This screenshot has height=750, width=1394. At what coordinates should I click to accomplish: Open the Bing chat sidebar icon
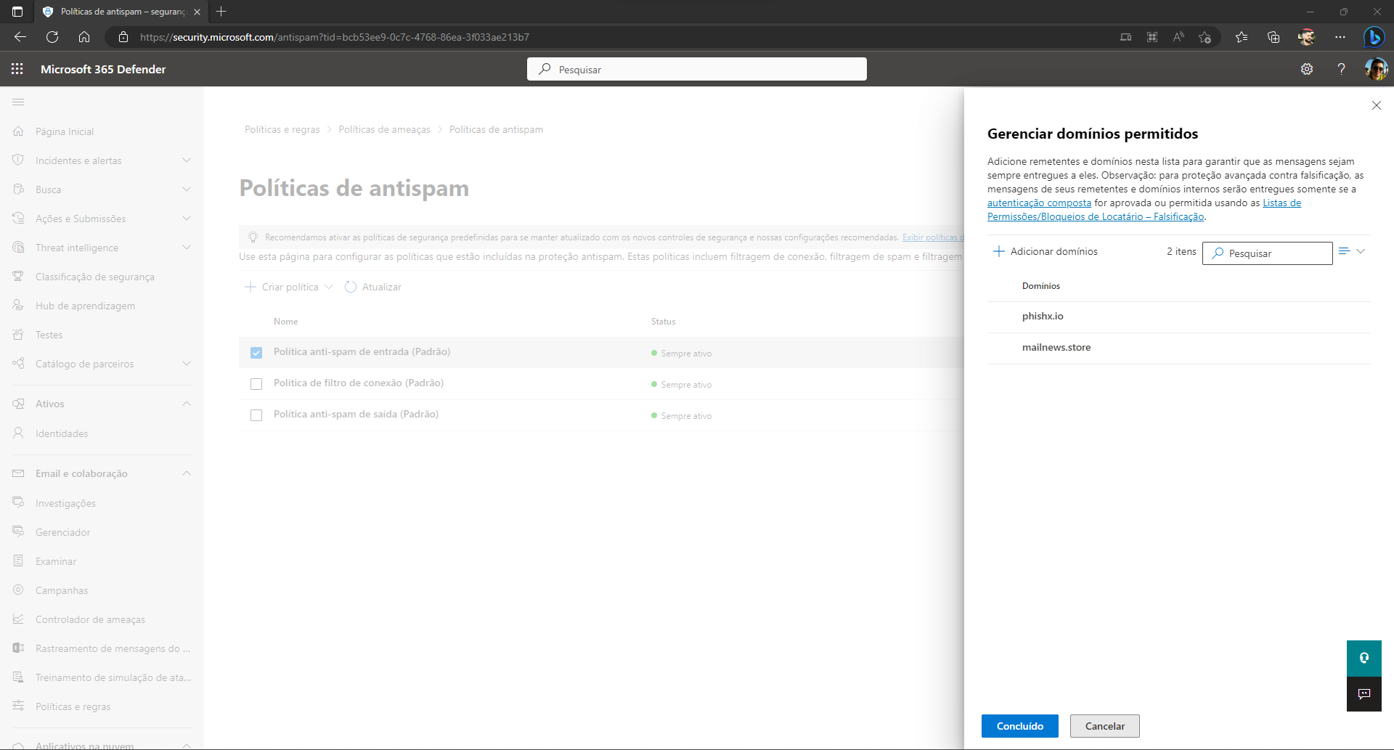1374,37
